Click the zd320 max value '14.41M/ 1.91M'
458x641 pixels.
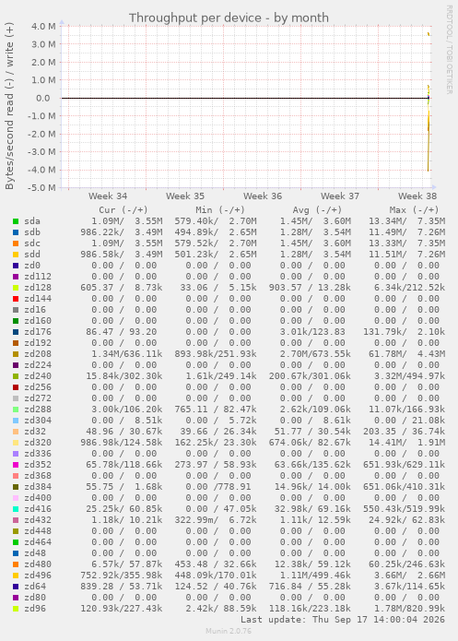point(407,442)
